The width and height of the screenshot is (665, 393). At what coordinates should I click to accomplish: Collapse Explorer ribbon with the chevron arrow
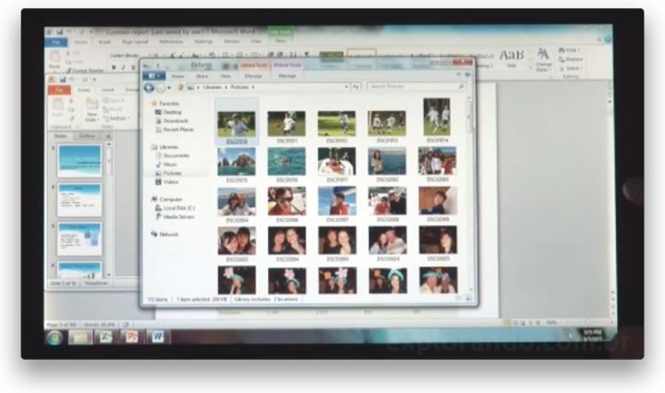pos(458,75)
